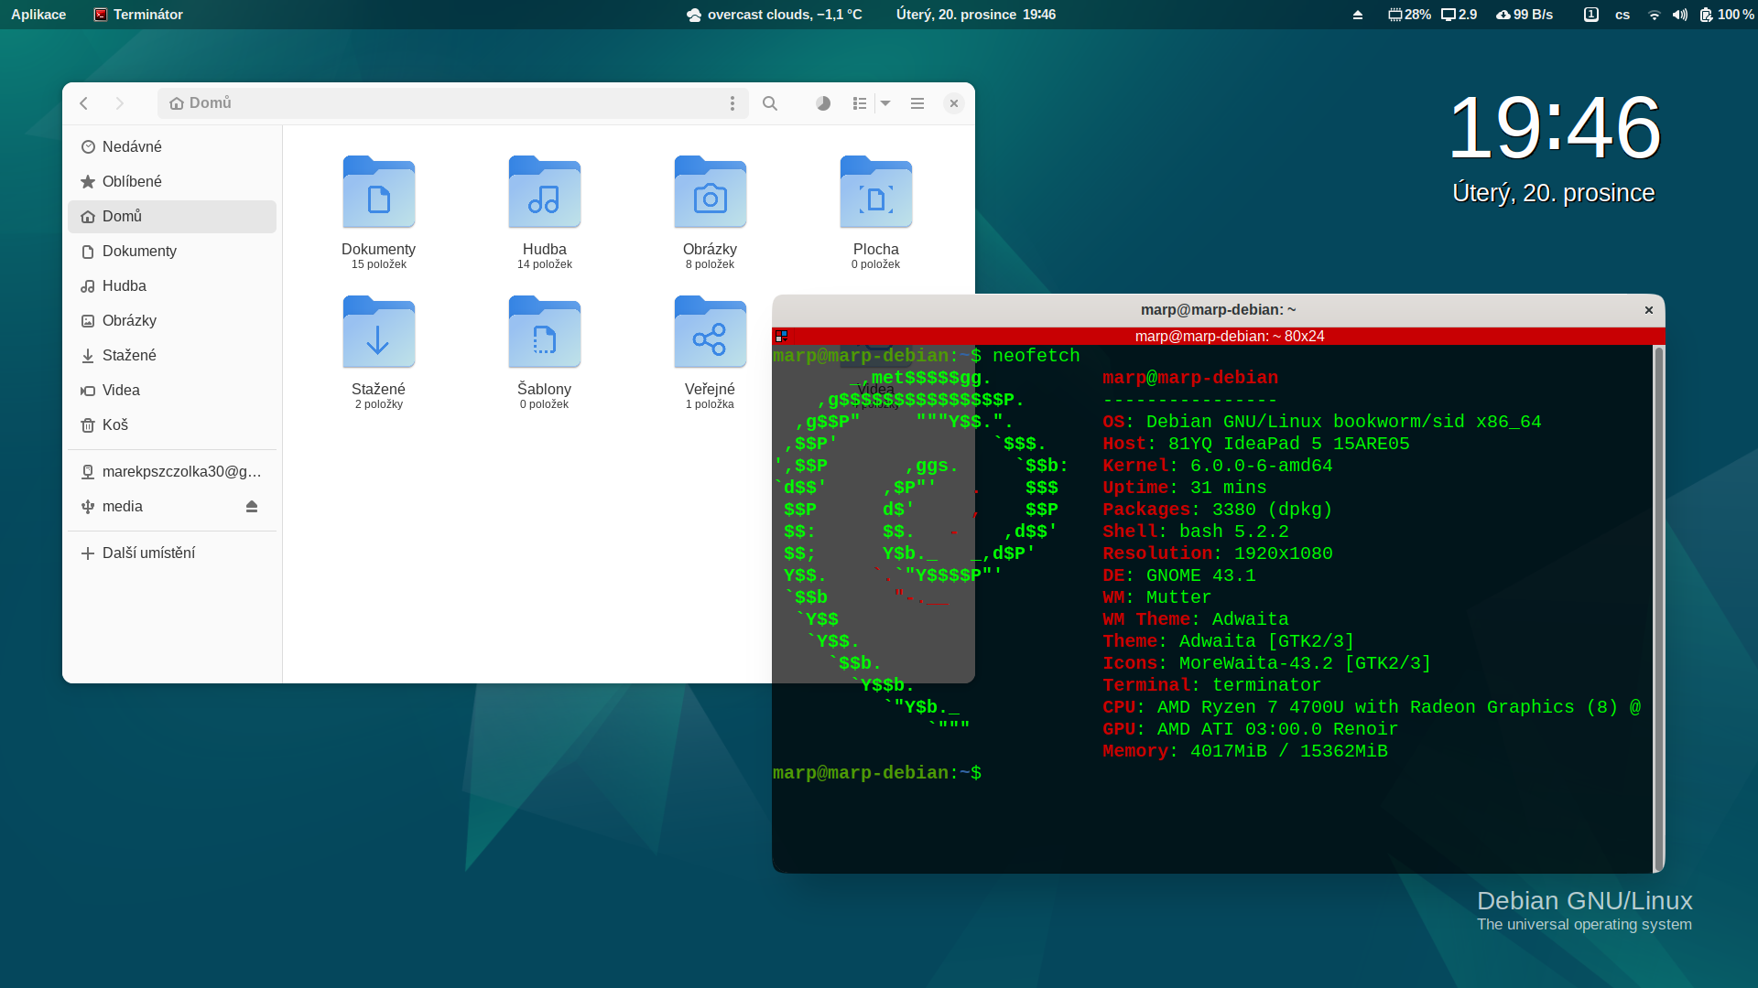Screen dimensions: 1758x988
Task: Open the Terminátor app menu
Action: pyautogui.click(x=138, y=15)
